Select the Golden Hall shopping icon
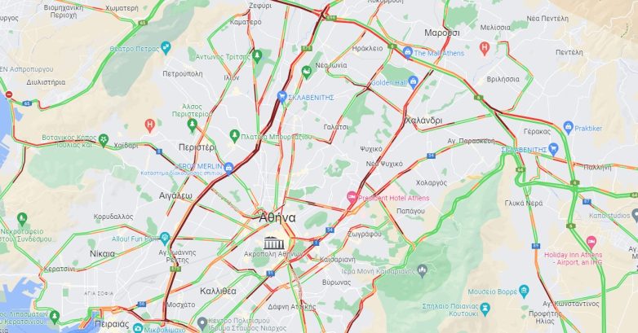This screenshot has height=333, width=638. click(x=413, y=81)
